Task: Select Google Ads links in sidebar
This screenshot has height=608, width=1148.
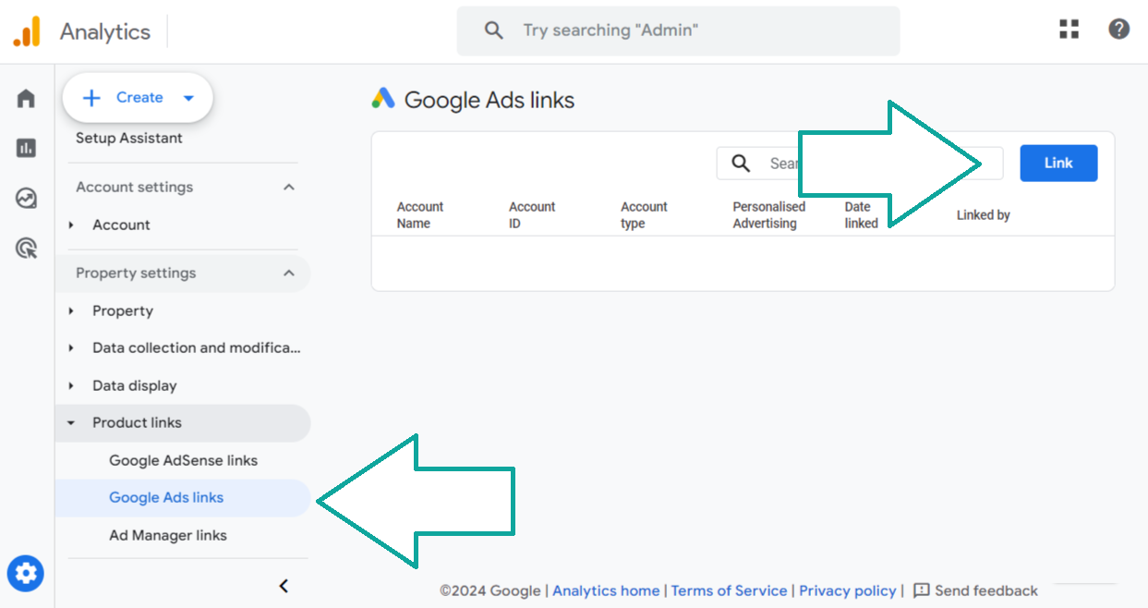Action: pos(183,497)
